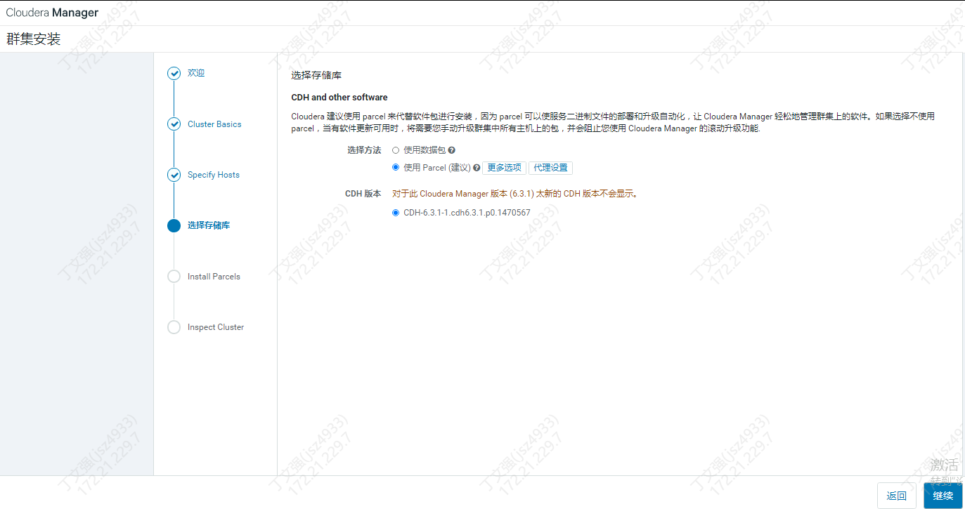Click the checkmark icon beside Specify Hosts

(174, 175)
